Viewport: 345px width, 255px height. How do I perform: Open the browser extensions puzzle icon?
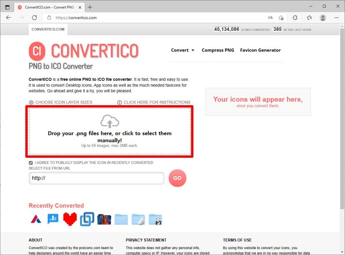tap(295, 18)
